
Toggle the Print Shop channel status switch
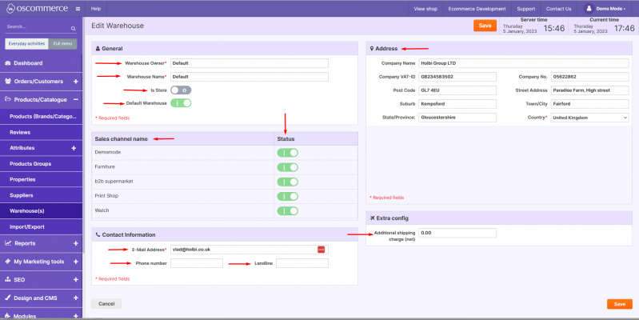(287, 196)
